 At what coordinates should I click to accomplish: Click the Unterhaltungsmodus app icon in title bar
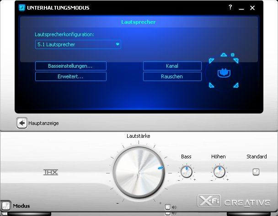[22, 8]
